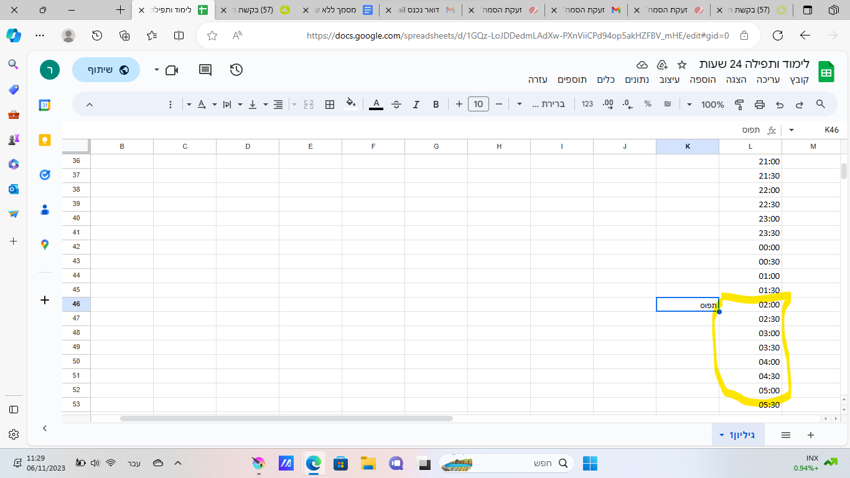Screen dimensions: 850x478
Task: Click the redo arrow in Sheets toolbar
Action: [800, 104]
